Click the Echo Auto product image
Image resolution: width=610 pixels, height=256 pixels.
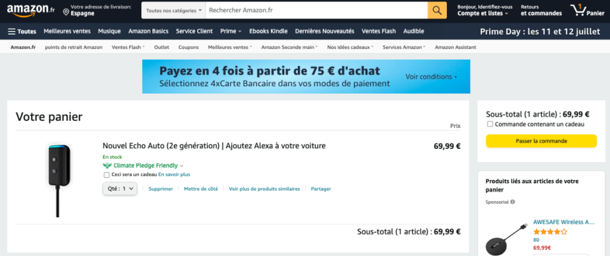click(59, 181)
